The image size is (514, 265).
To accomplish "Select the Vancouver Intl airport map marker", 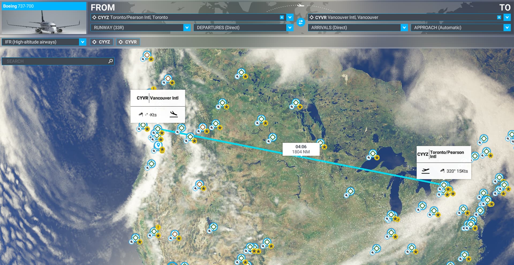I will click(x=158, y=129).
